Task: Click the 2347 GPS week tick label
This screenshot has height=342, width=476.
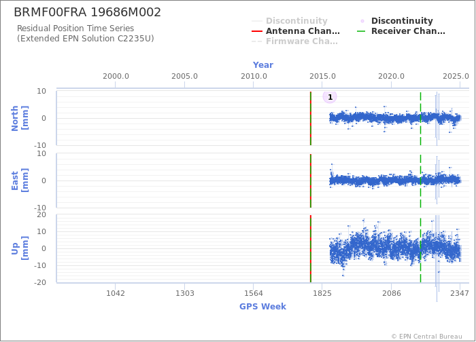Action: click(x=460, y=293)
